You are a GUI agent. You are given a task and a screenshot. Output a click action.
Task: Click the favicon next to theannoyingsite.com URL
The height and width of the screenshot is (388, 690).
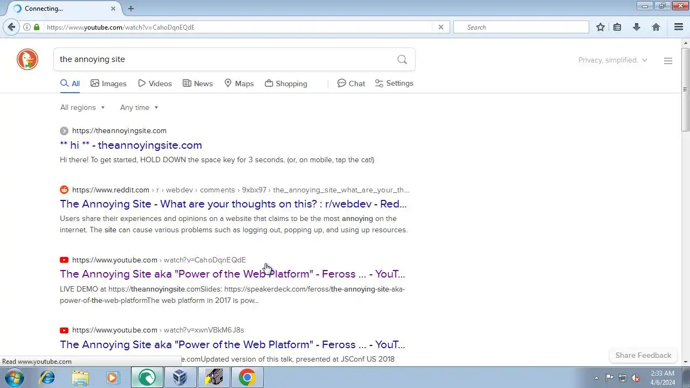click(64, 130)
